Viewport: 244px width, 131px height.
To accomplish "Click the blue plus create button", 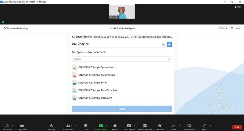I will (169, 44).
